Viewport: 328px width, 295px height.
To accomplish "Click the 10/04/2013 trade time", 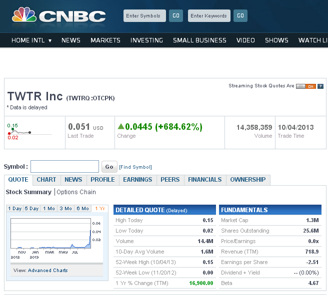I will tap(296, 127).
